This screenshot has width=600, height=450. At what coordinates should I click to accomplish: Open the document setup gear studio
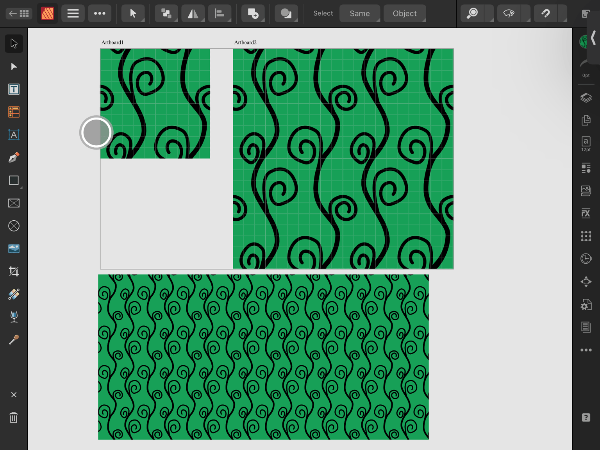(x=586, y=304)
